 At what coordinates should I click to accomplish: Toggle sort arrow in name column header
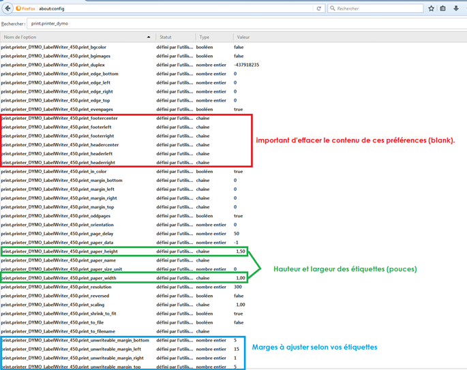point(149,37)
